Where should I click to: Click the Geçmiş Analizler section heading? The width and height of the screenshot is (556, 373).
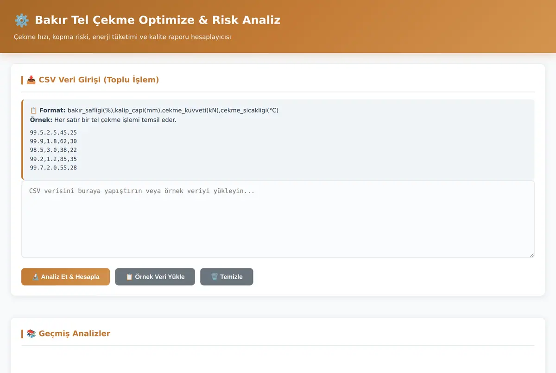[x=75, y=334]
